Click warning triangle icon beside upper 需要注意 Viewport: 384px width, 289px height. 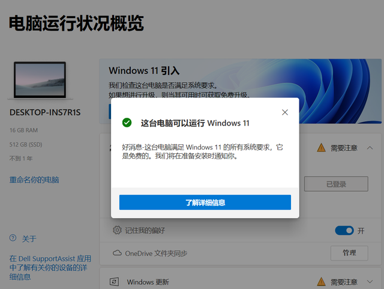point(322,148)
